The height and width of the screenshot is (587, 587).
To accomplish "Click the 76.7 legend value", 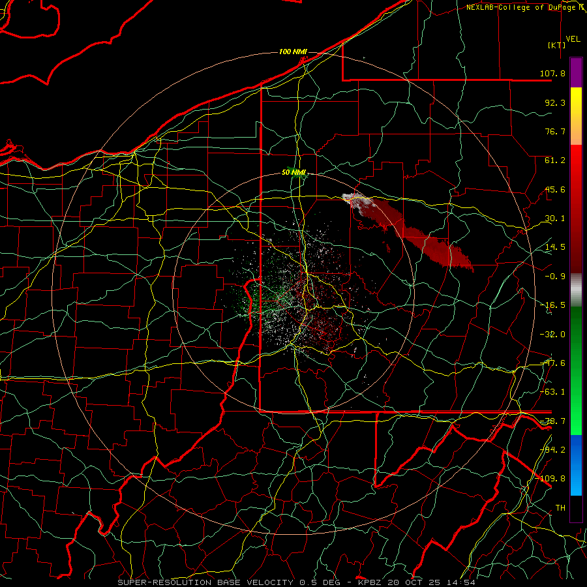I will pyautogui.click(x=555, y=131).
